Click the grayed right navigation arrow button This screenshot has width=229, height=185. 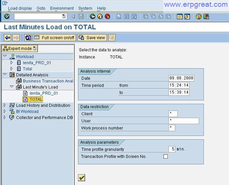[x=16, y=38]
